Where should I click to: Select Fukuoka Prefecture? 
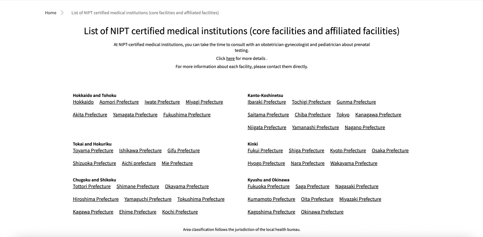coord(268,186)
